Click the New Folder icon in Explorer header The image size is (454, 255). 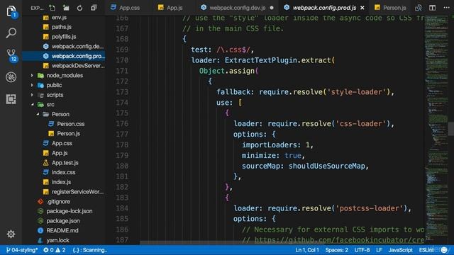click(x=66, y=8)
